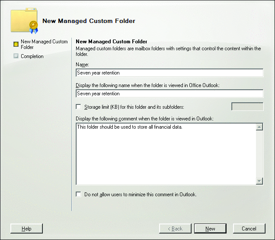Click the comment box scroll down arrow
This screenshot has height=240, width=275.
click(x=259, y=181)
